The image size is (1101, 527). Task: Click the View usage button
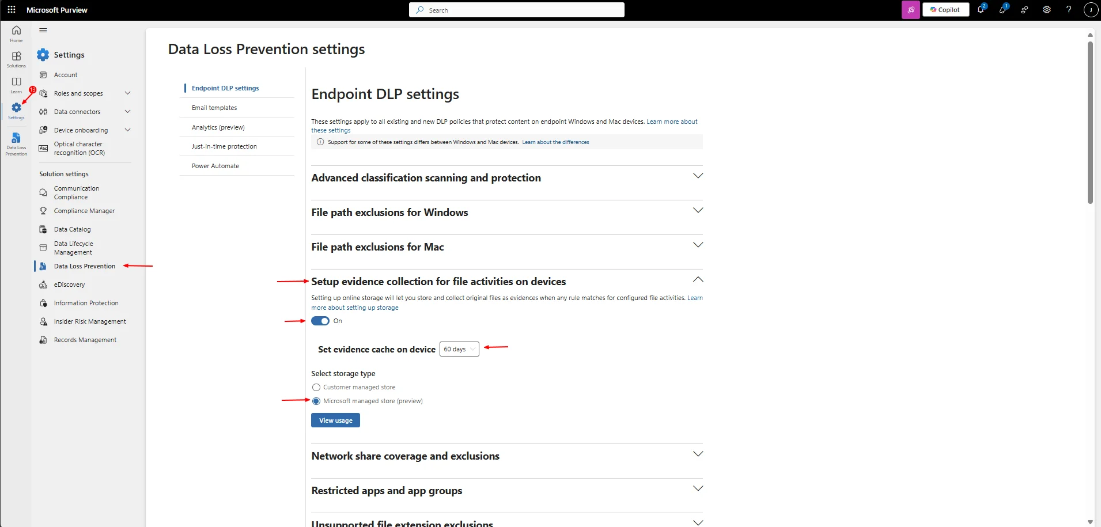[336, 420]
